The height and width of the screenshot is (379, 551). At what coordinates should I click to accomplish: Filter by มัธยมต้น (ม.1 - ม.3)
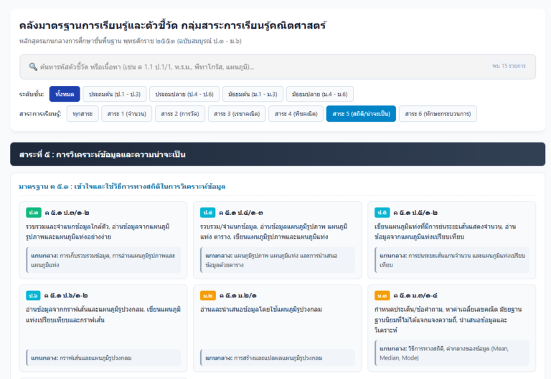point(253,94)
